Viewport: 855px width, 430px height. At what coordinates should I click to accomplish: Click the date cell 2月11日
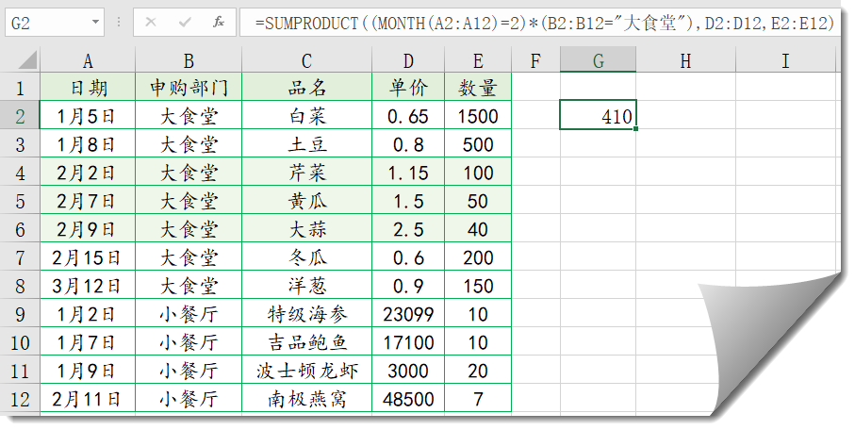tap(88, 400)
